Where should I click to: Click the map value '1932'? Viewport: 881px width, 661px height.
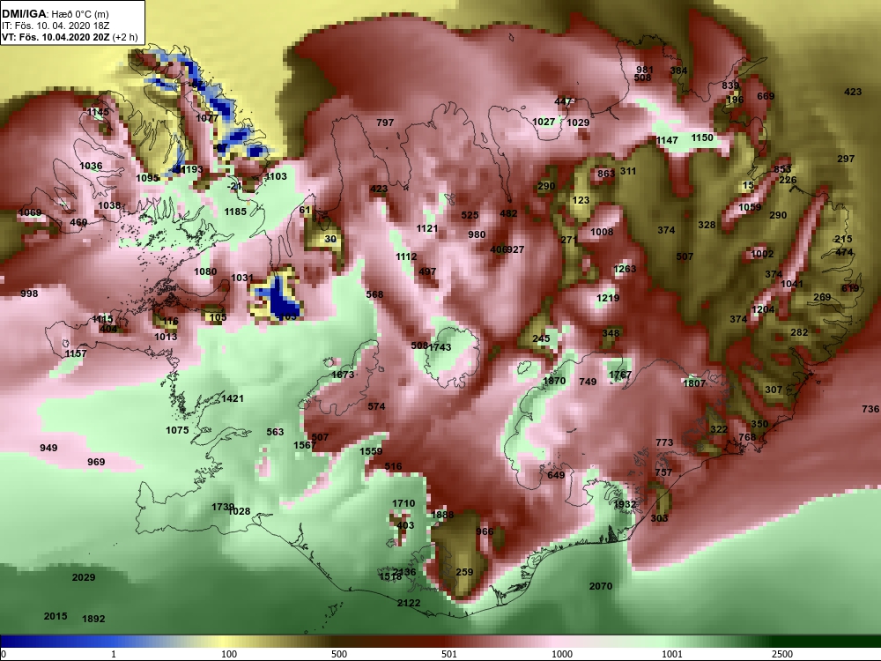tap(625, 505)
